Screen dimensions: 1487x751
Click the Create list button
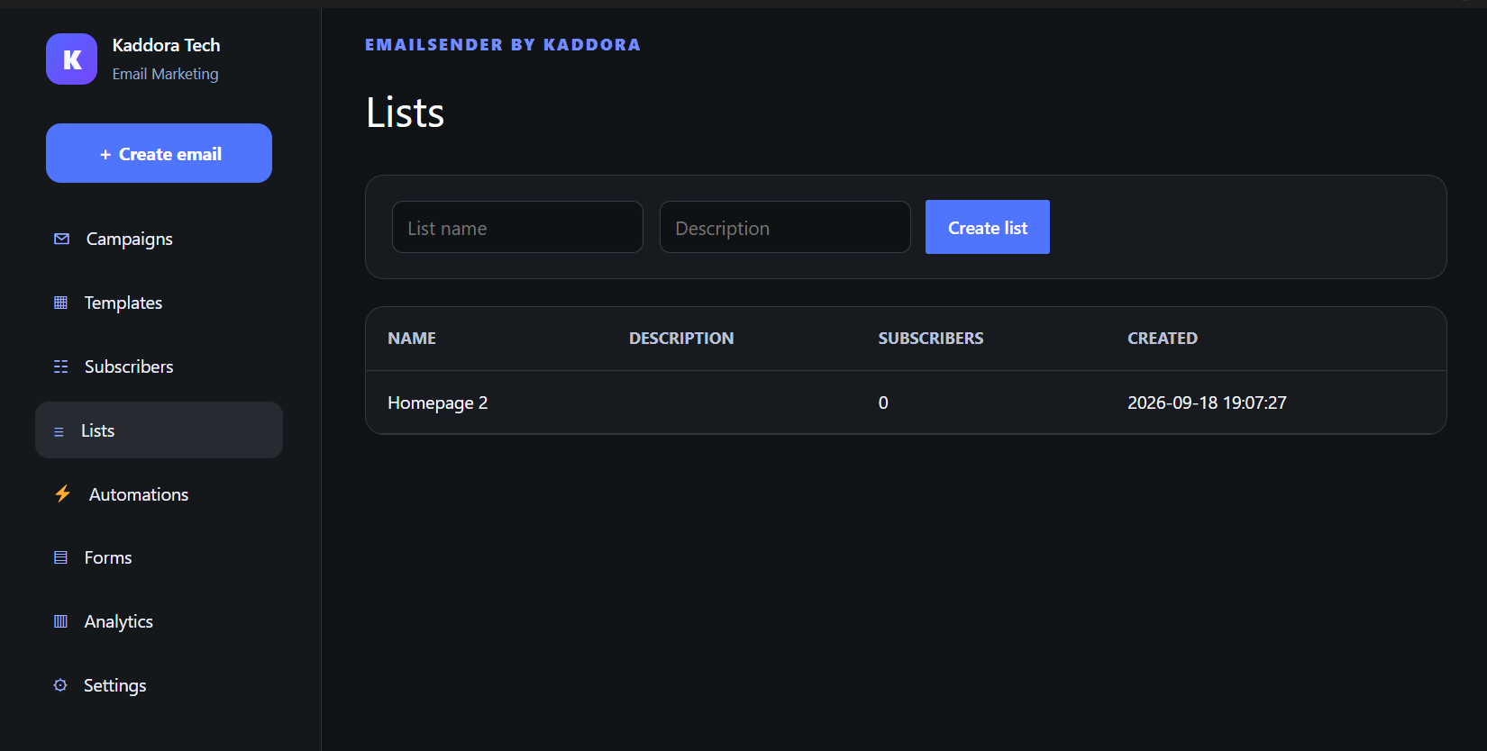(x=988, y=227)
